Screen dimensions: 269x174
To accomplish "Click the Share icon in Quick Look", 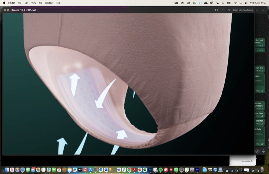I will pyautogui.click(x=229, y=10).
